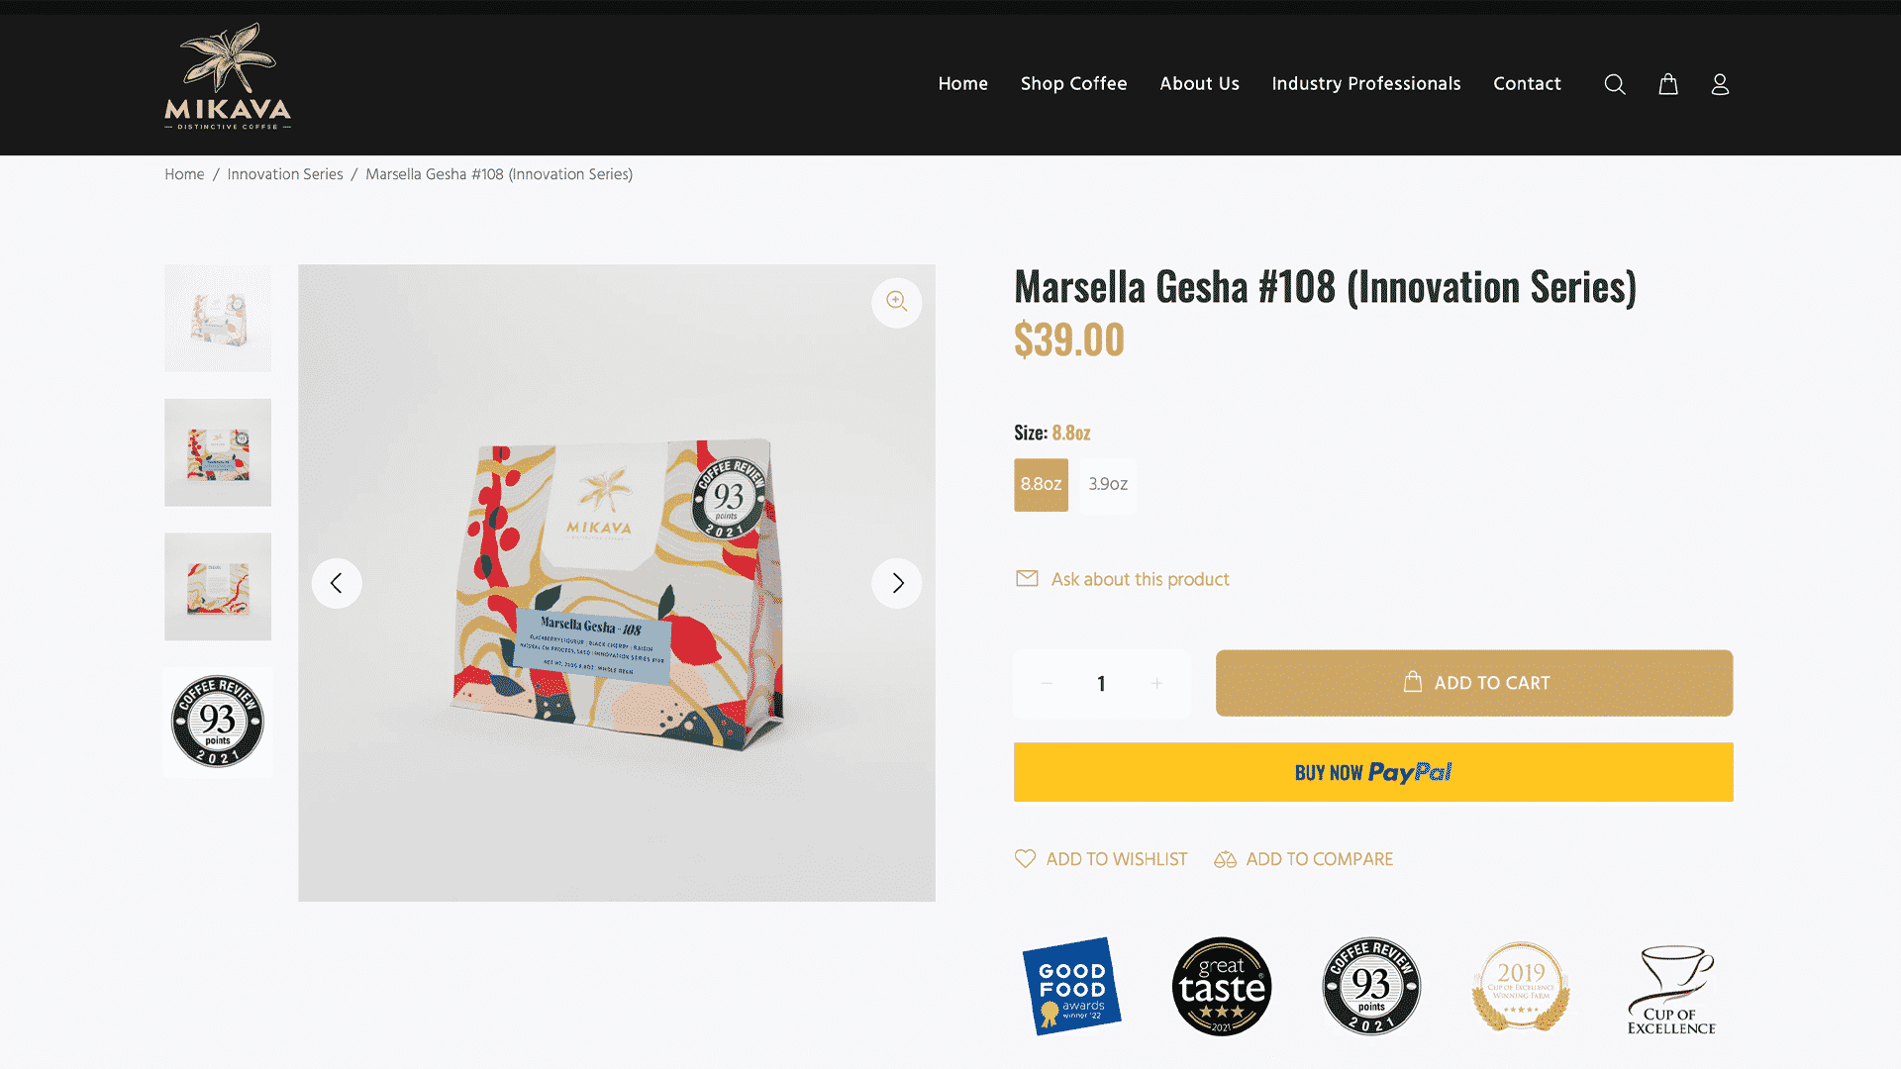Select the 8.8oz size option
1901x1069 pixels.
(1041, 484)
